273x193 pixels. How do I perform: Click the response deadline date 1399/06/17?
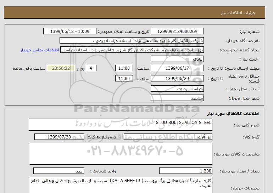tap(177, 68)
